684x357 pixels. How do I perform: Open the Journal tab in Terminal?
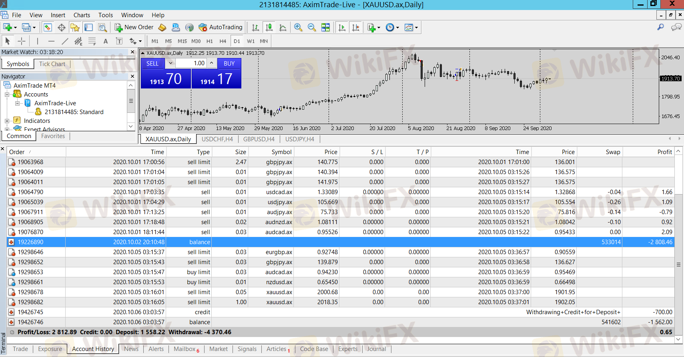coord(377,349)
